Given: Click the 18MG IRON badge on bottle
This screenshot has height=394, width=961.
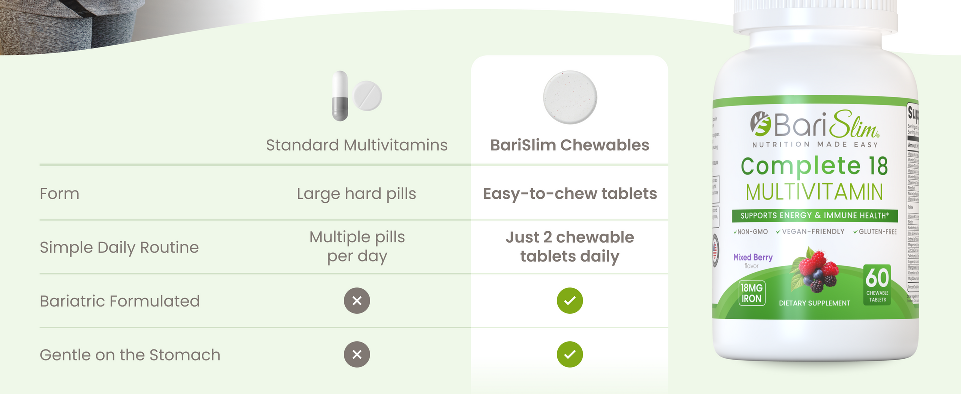Looking at the screenshot, I should pyautogui.click(x=752, y=293).
